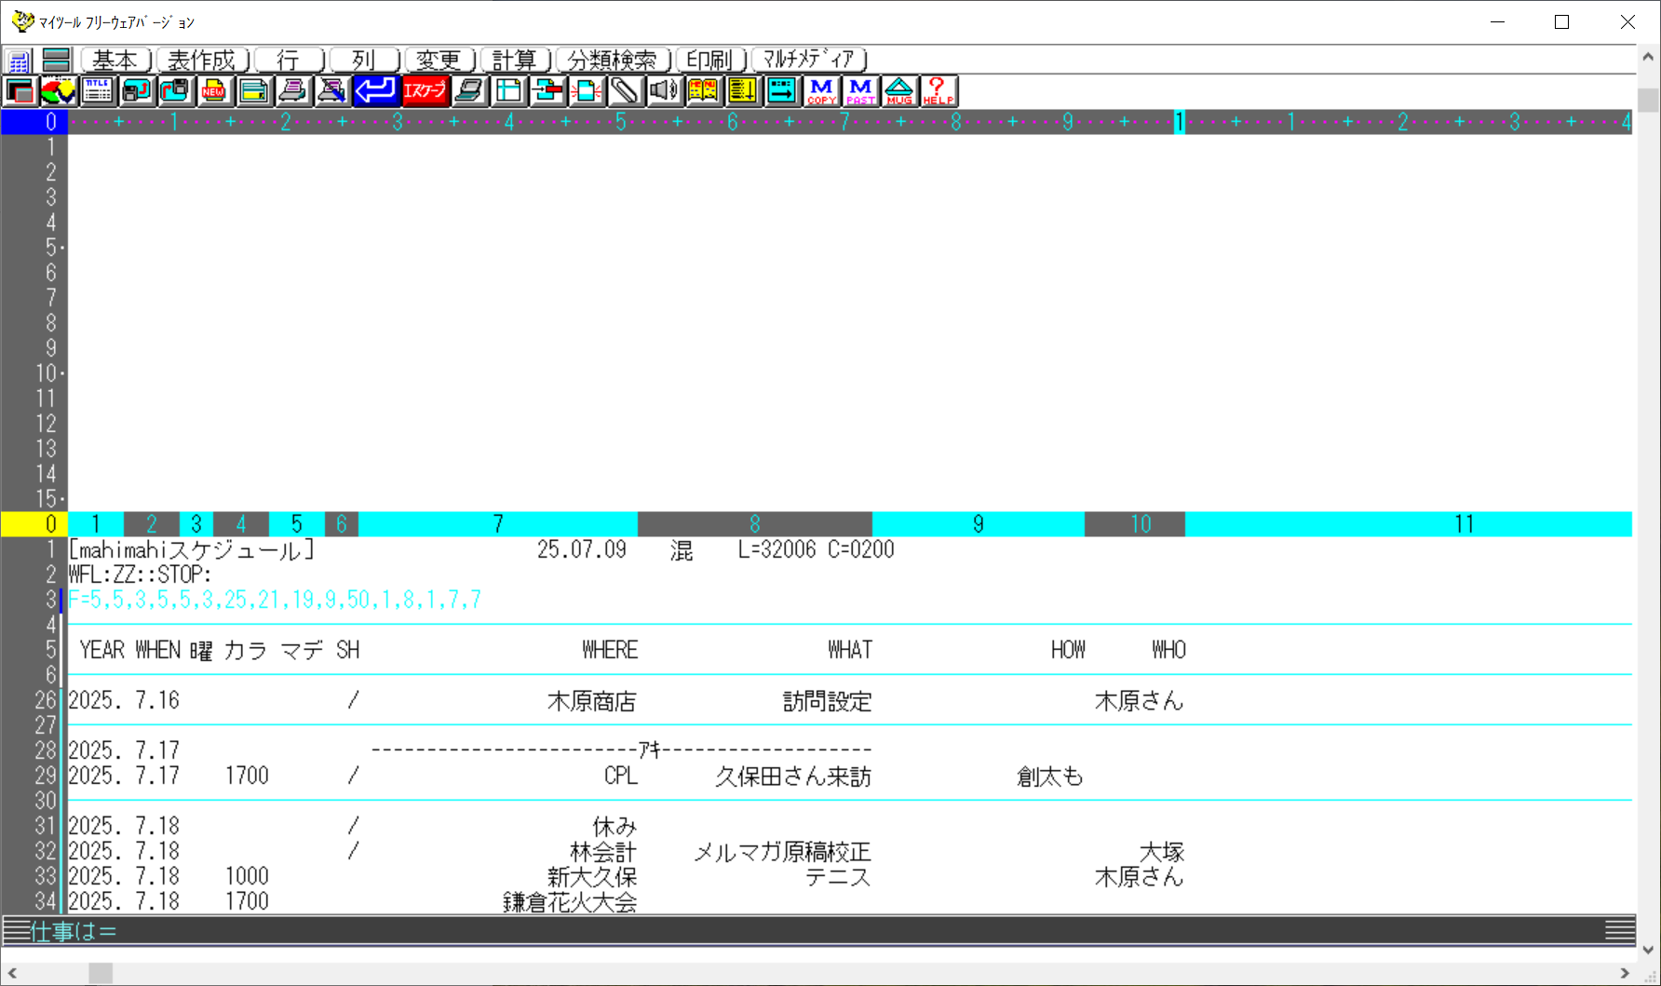The image size is (1661, 986).
Task: Click the M COPY toolbar icon
Action: pos(821,91)
